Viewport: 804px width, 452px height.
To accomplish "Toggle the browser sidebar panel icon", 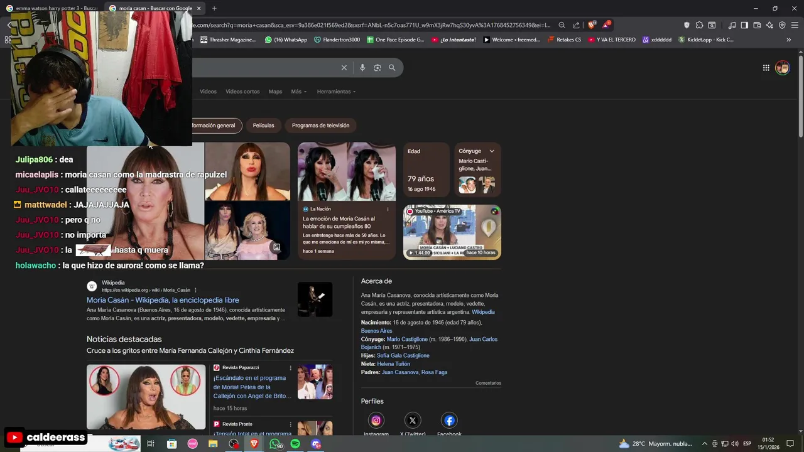I will [x=744, y=25].
